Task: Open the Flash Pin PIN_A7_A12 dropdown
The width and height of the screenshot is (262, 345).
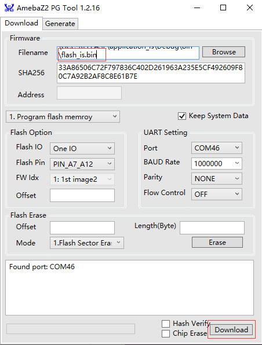Action: [x=82, y=164]
